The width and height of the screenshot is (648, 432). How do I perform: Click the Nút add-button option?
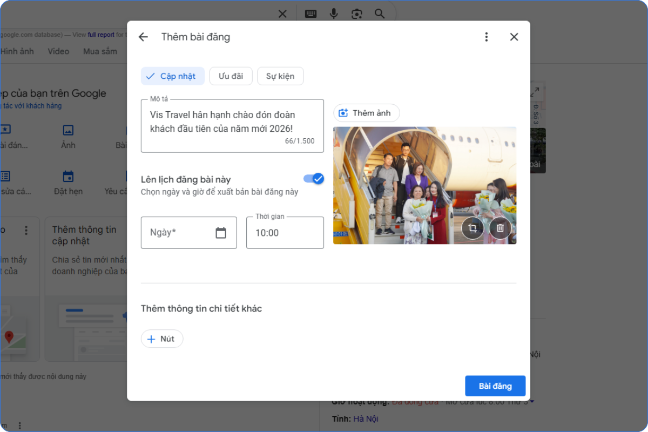tap(161, 339)
